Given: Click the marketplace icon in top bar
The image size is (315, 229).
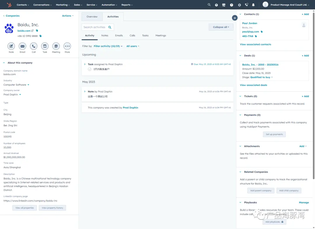Looking at the screenshot, I should click(224, 5).
